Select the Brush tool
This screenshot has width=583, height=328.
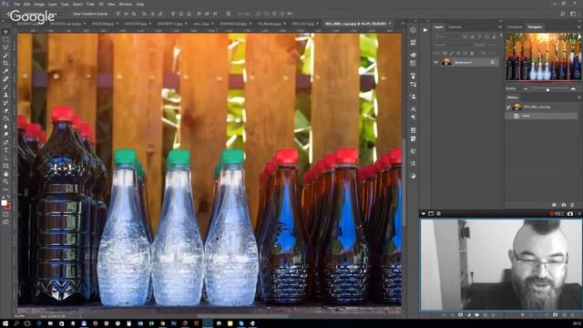tap(5, 87)
